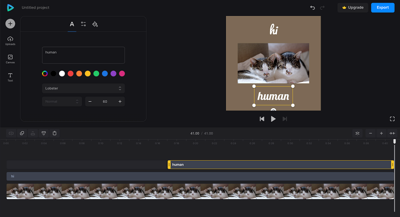Duplicate the selected clip
Viewport: 400px width, 217px height.
[x=22, y=133]
